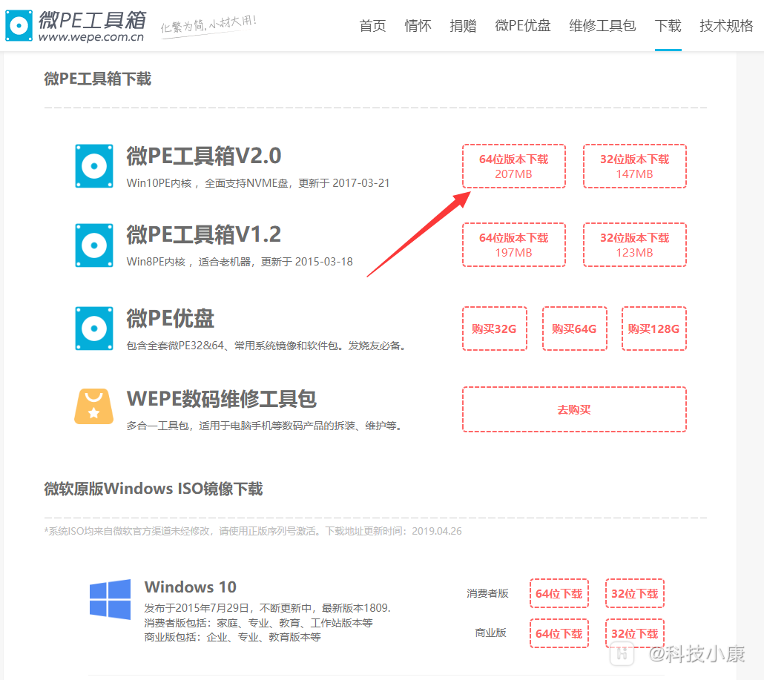The width and height of the screenshot is (764, 680).
Task: Select the 下载 nav tab
Action: 668,26
